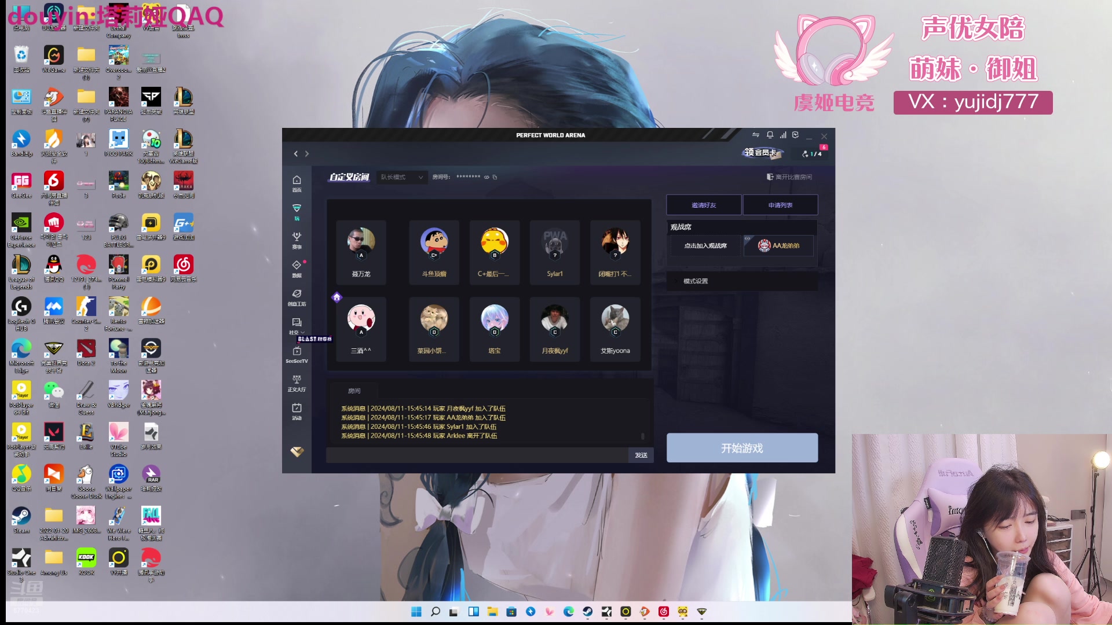
Task: Toggle room number visibility eye icon
Action: point(487,177)
